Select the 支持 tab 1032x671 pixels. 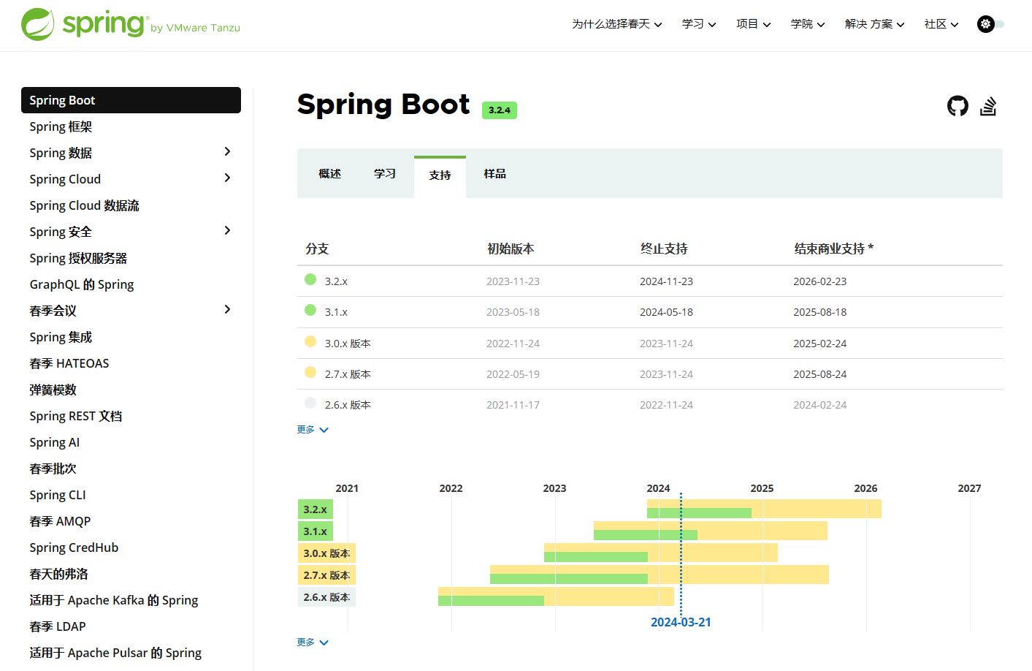pos(440,175)
